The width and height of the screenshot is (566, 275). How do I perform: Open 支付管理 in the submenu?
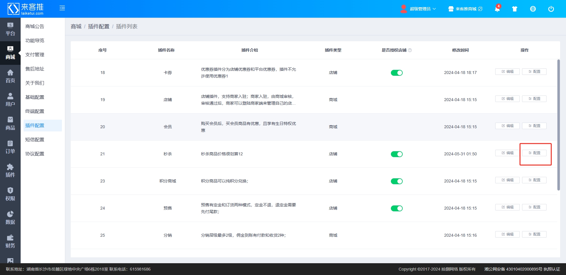tap(35, 55)
